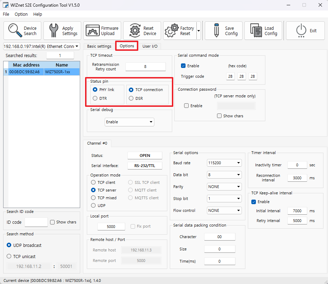Click the Exit power button
This screenshot has height=284, width=328.
coord(305,30)
